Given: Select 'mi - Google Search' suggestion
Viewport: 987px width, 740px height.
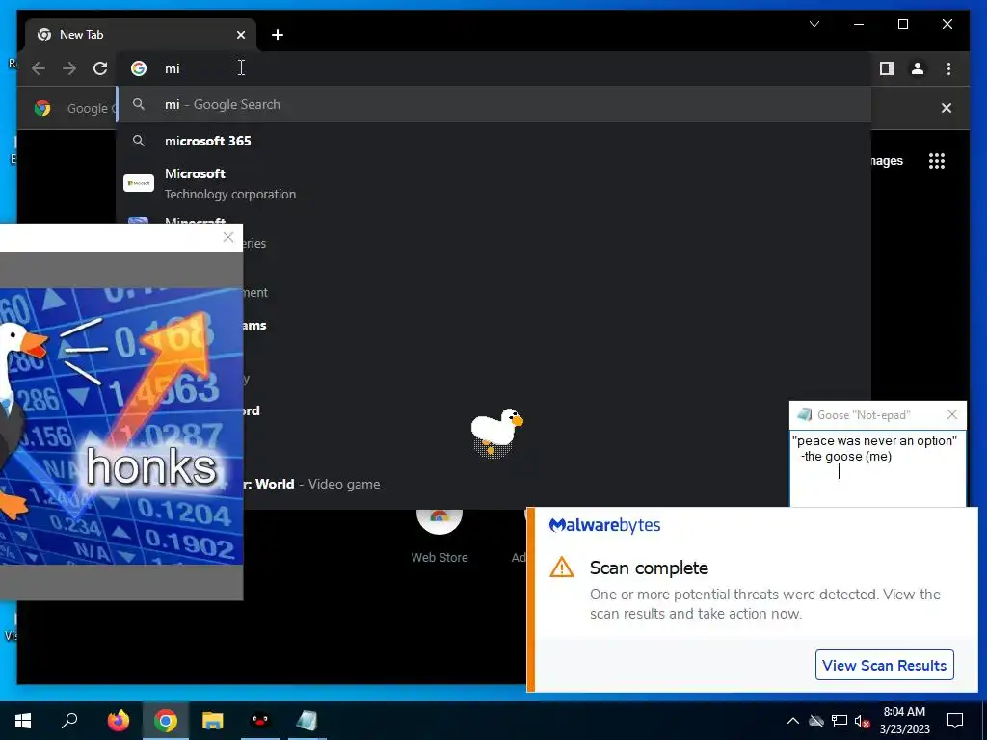Looking at the screenshot, I should pyautogui.click(x=494, y=104).
